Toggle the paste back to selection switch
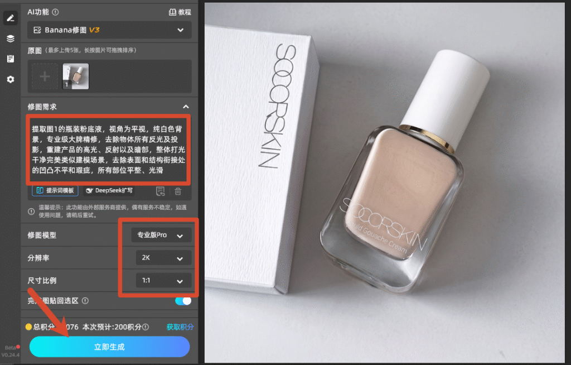571x365 pixels. 183,301
